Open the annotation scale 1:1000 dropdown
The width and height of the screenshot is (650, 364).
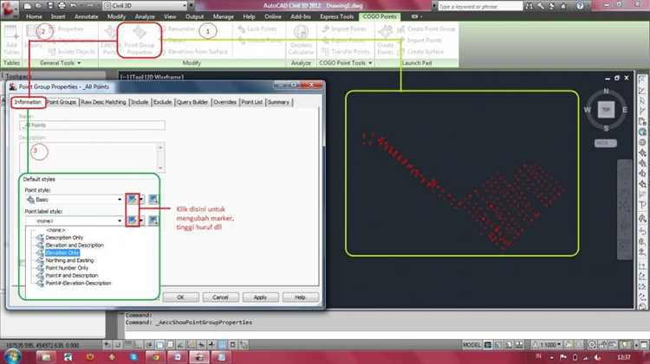tap(548, 345)
